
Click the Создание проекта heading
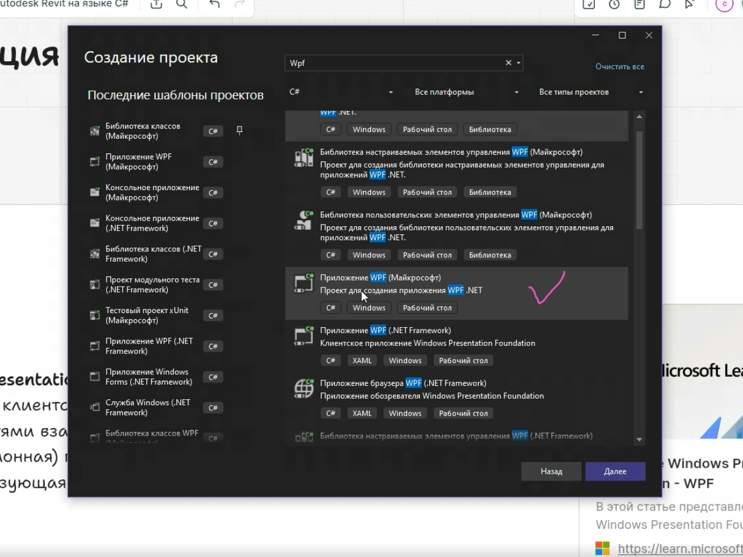151,57
